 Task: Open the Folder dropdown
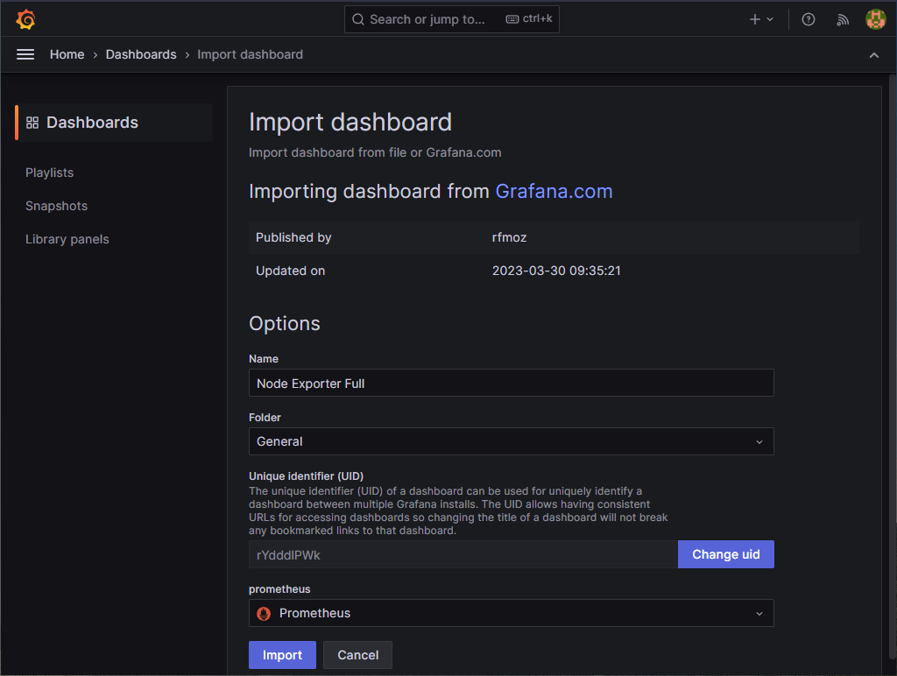tap(511, 441)
